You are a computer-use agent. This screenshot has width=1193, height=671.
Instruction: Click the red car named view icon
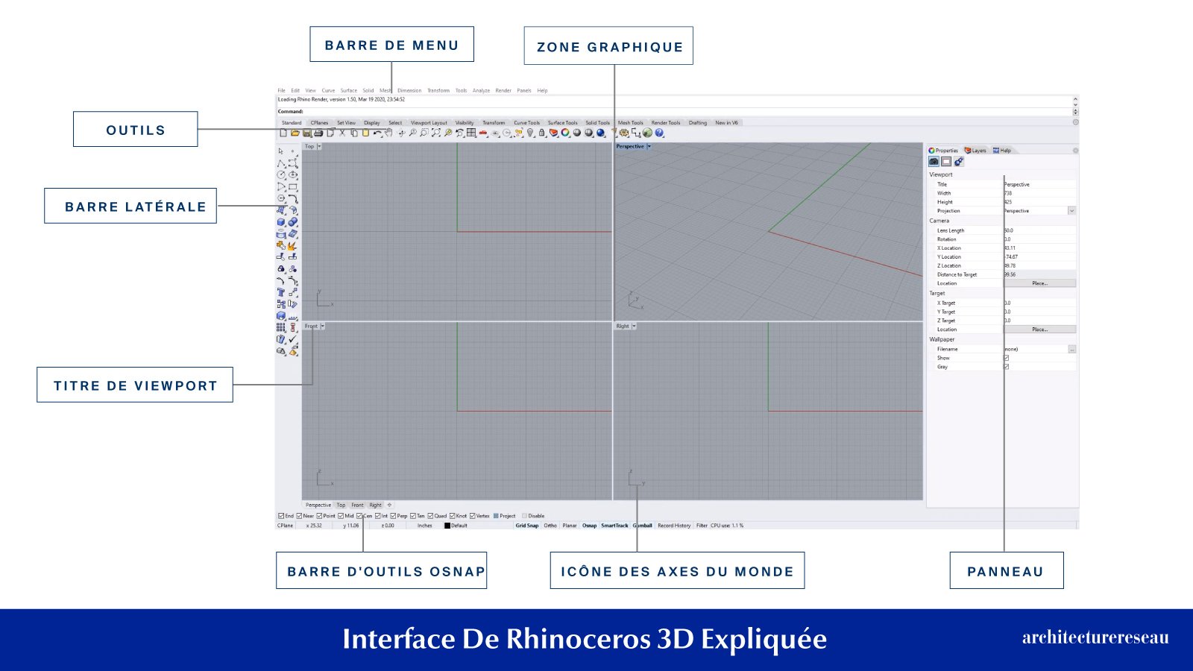tap(482, 133)
